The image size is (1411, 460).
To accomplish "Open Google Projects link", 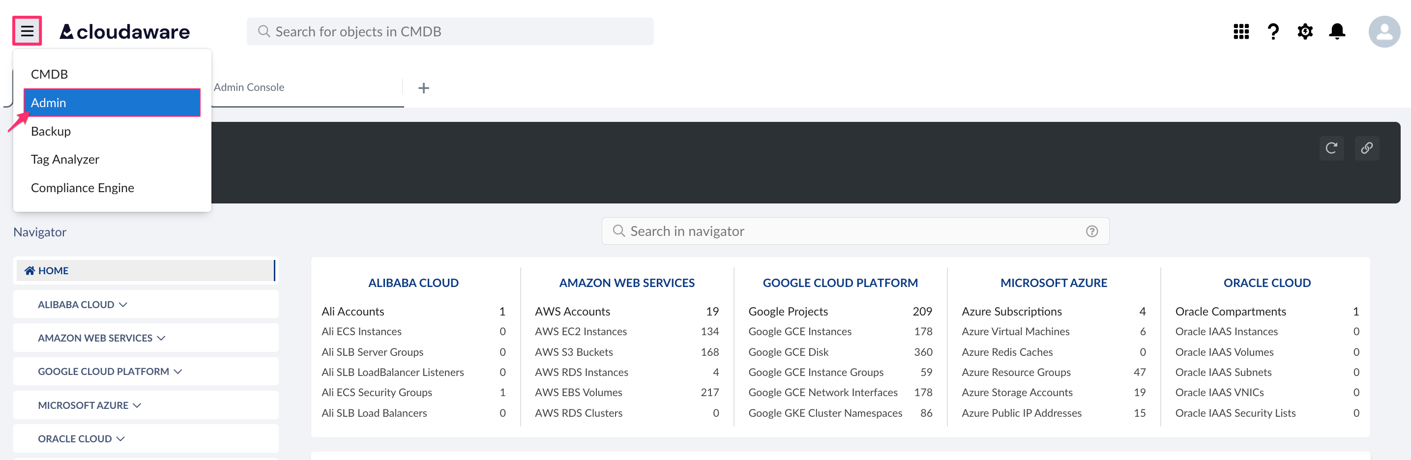I will [788, 311].
